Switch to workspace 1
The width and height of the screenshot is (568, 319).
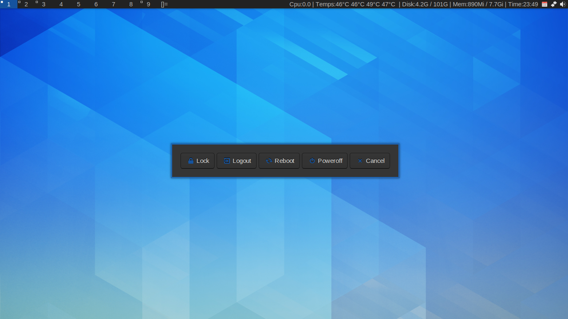point(8,4)
